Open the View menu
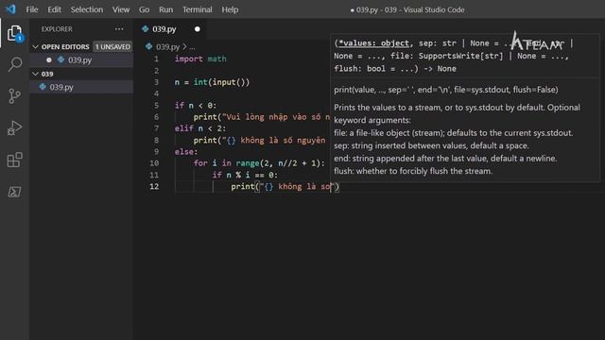This screenshot has height=340, width=605. click(121, 9)
